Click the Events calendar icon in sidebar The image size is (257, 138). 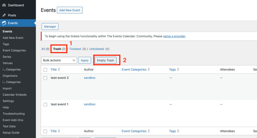(4, 23)
